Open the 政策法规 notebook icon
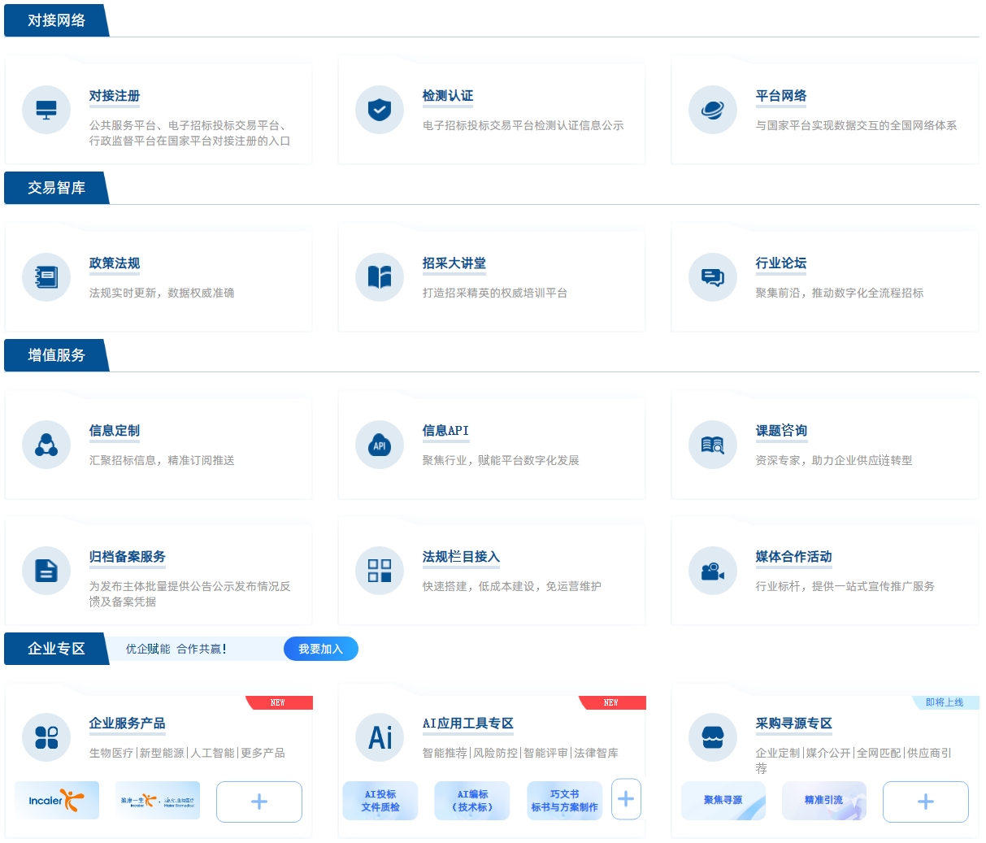The height and width of the screenshot is (843, 986). 46,277
